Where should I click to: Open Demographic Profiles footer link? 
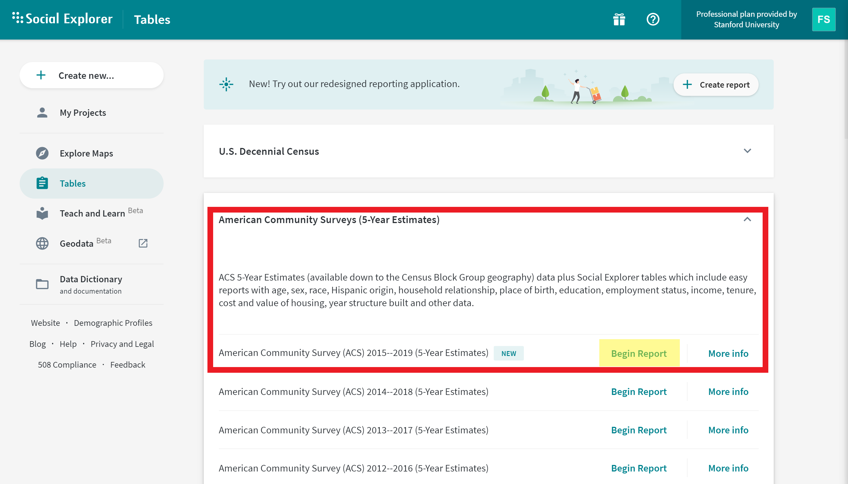pos(113,323)
